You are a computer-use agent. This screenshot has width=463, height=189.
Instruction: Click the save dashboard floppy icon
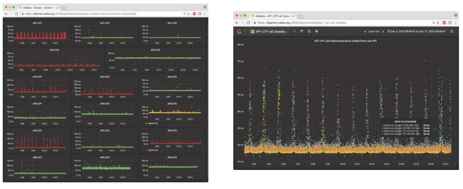(309, 31)
